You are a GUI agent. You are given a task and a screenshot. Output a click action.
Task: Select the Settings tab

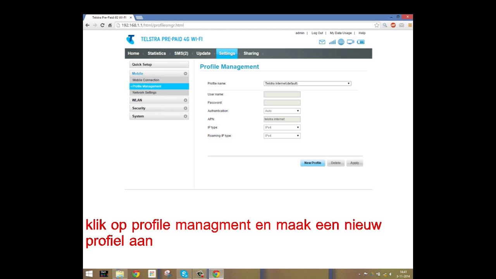(227, 53)
